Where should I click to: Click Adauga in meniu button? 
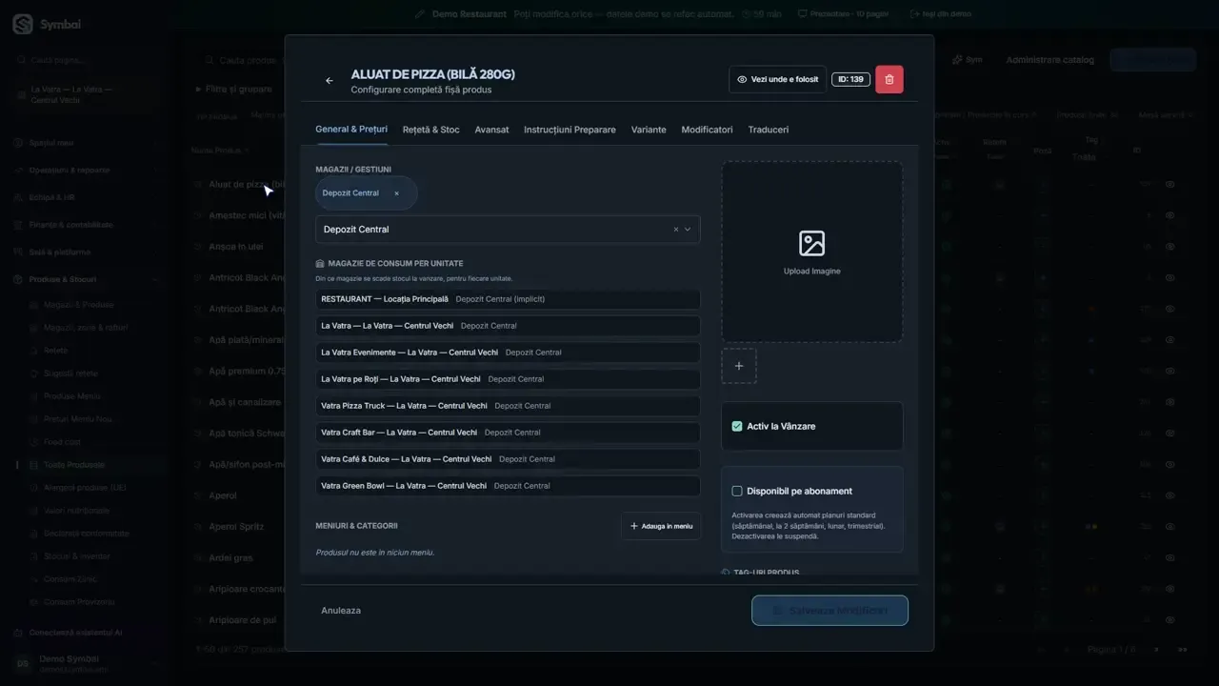(661, 526)
